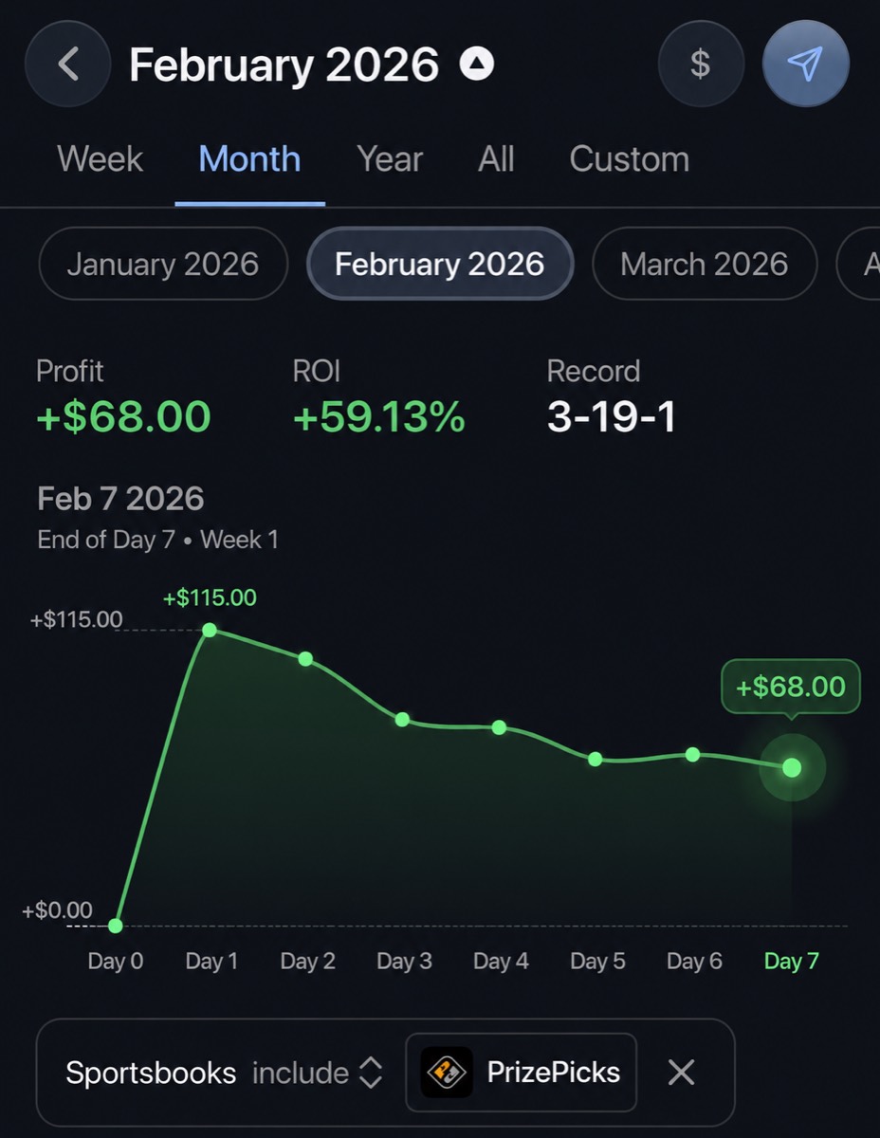Expand the February 2026 title dropdown arrow
The image size is (880, 1138).
pyautogui.click(x=477, y=64)
